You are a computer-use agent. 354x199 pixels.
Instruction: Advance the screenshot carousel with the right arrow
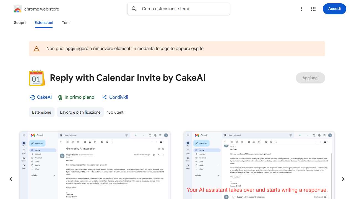(343, 179)
